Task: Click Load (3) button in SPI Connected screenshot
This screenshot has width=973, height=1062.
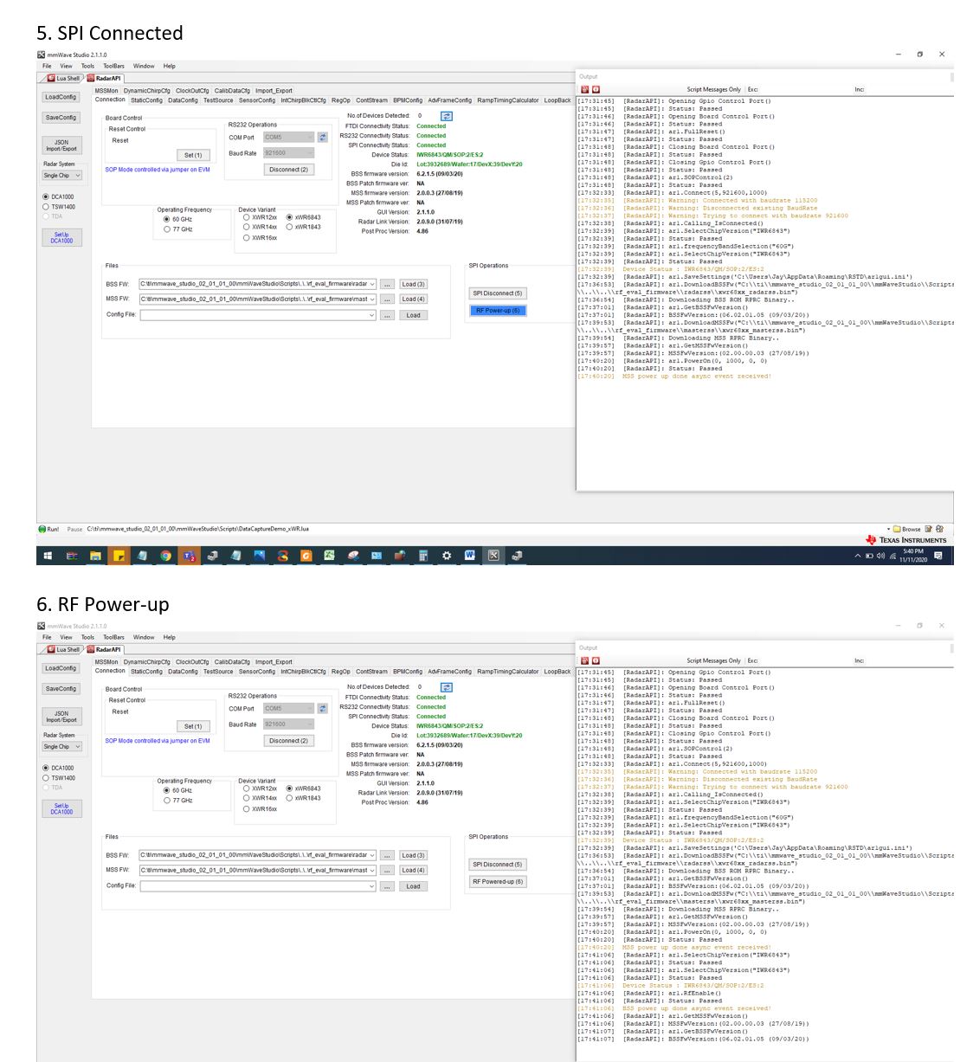Action: tap(413, 284)
